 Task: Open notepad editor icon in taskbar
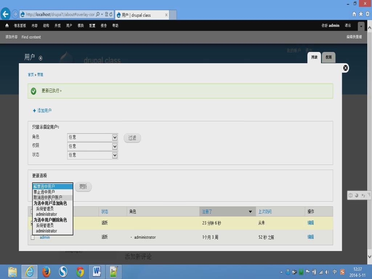[x=114, y=272]
